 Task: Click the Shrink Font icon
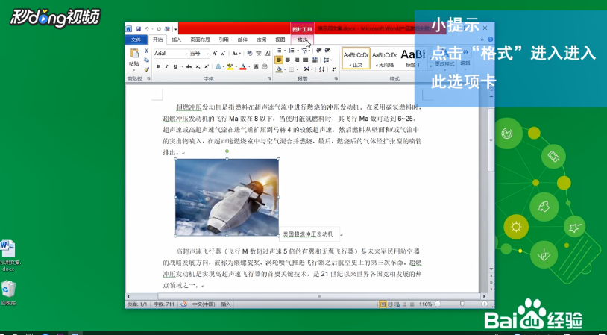pyautogui.click(x=224, y=54)
